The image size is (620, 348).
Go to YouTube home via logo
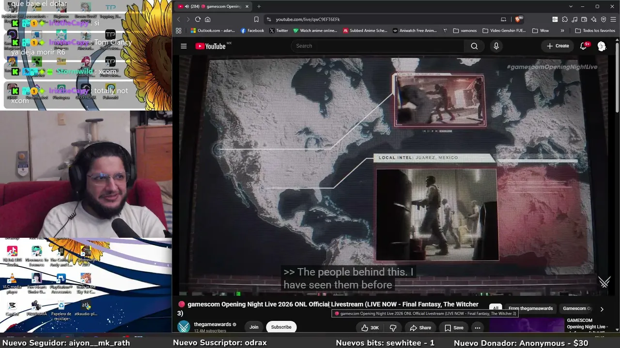210,46
